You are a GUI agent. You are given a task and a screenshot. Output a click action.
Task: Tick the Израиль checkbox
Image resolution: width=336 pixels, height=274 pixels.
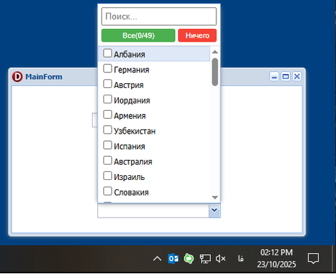click(108, 176)
